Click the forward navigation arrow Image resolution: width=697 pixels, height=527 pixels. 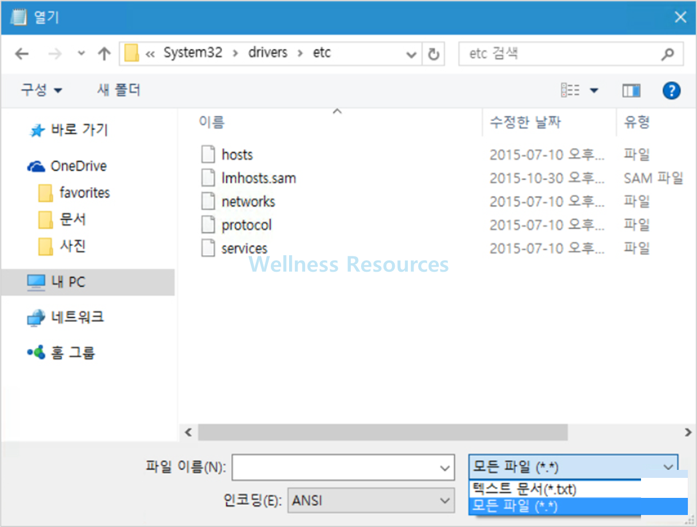tap(55, 54)
